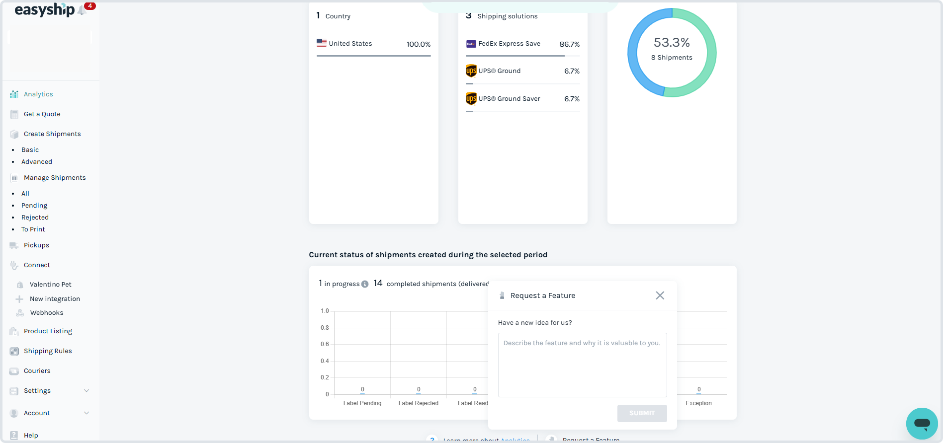Close the Request a Feature popup
This screenshot has height=443, width=943.
pyautogui.click(x=660, y=295)
